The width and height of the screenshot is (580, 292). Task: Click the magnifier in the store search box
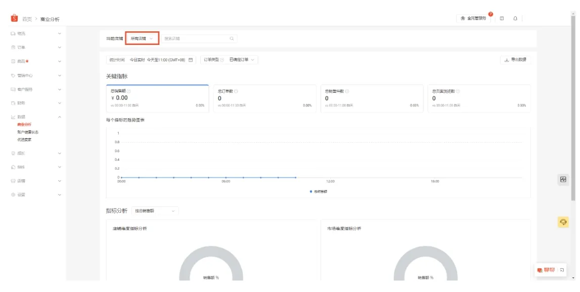pos(232,38)
